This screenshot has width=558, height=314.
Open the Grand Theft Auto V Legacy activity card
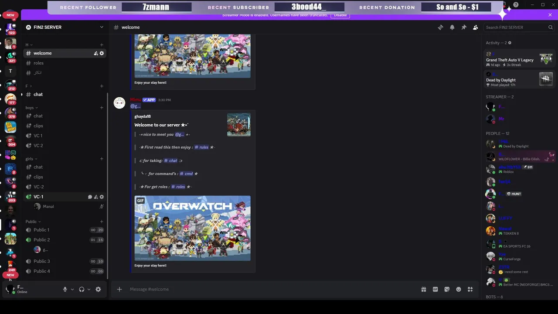tap(519, 59)
